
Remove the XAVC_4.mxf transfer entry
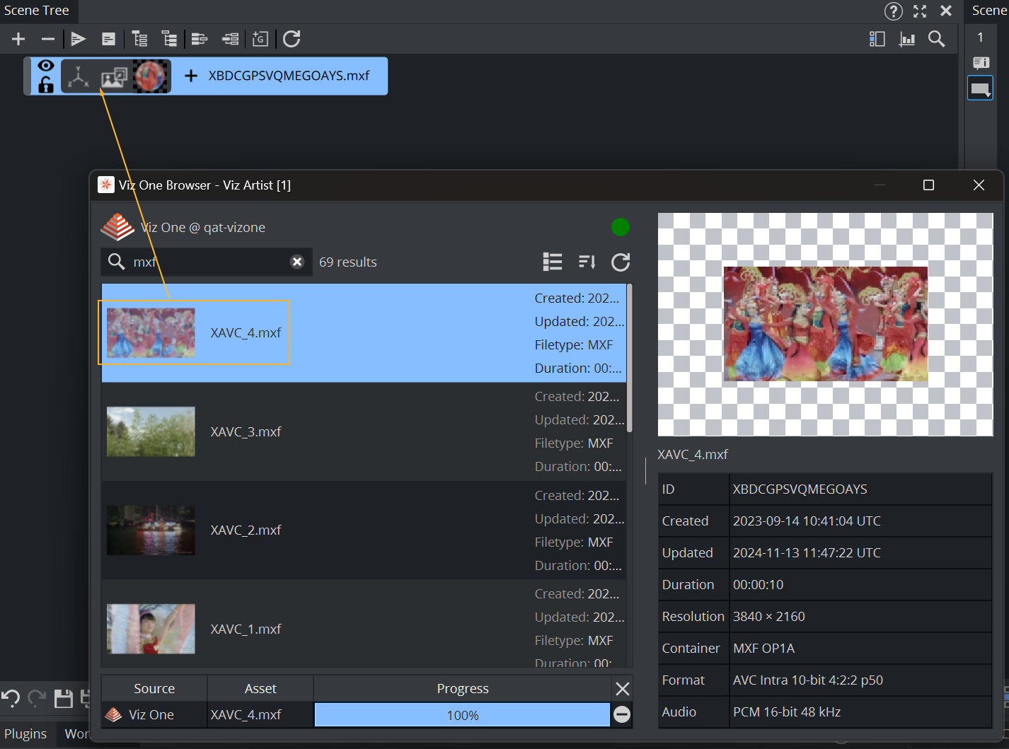point(622,714)
